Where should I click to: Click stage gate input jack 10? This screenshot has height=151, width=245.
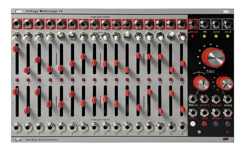(x=117, y=127)
